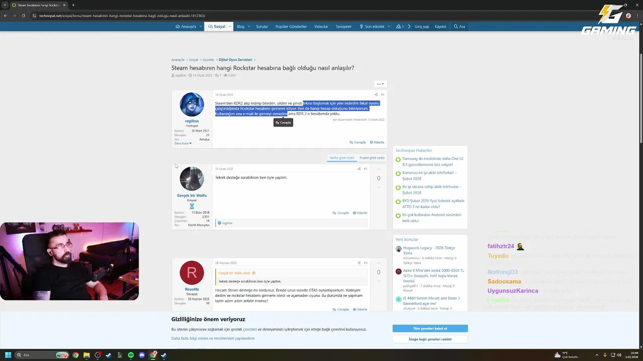Image resolution: width=643 pixels, height=361 pixels.
Task: Open Tavsiyeler in the navigation bar
Action: pos(344,27)
